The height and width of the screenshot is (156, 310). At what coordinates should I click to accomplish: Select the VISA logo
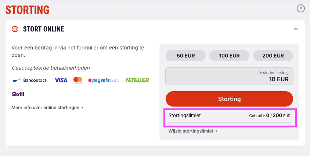point(61,80)
